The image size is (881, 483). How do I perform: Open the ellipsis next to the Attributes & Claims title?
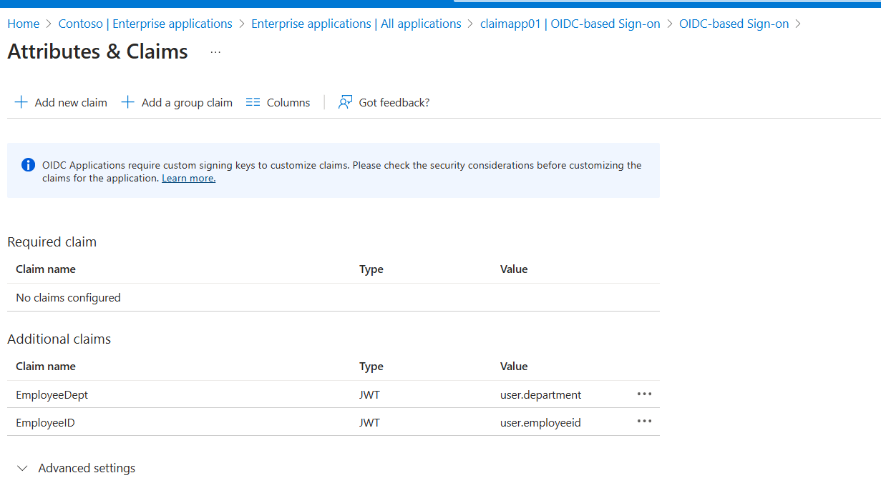[x=215, y=52]
